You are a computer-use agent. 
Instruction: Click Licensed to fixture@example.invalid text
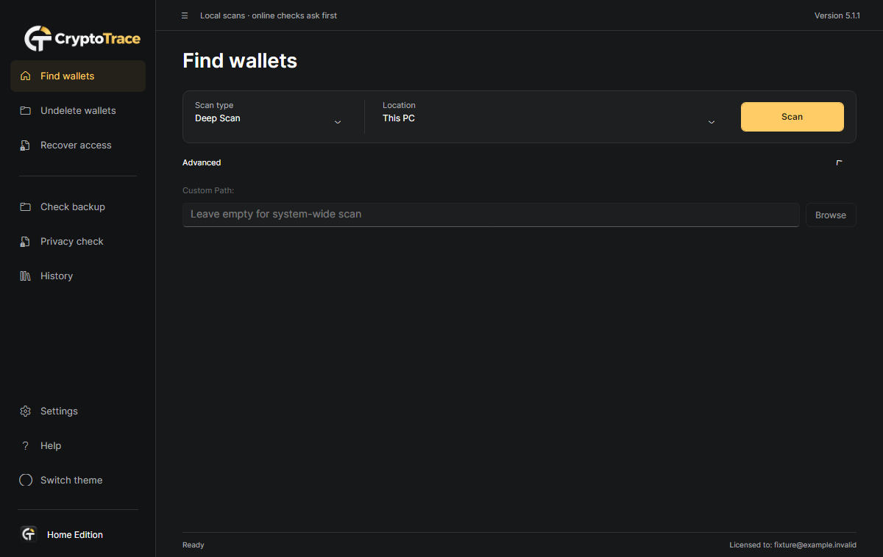[792, 545]
